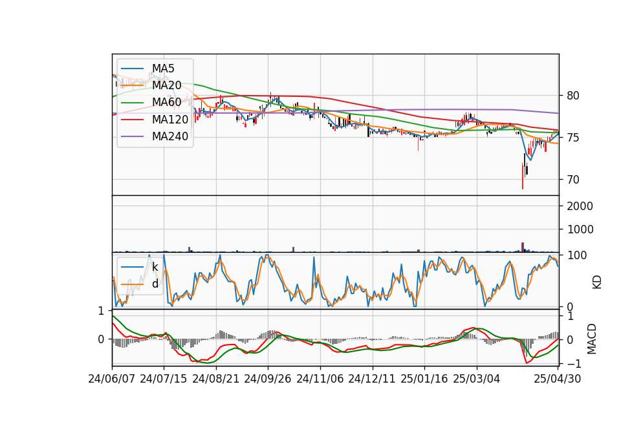Click the 24/09/26 date axis label
The width and height of the screenshot is (621, 446).
(268, 379)
